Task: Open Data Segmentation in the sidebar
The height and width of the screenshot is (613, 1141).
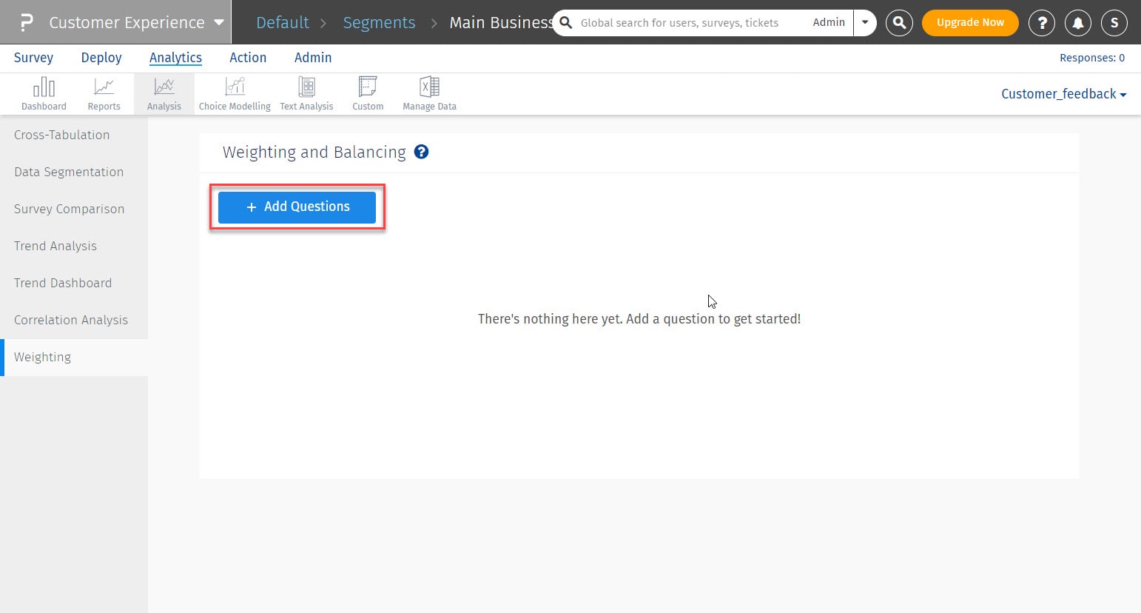Action: pyautogui.click(x=74, y=172)
